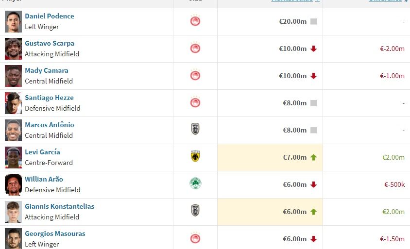This screenshot has width=410, height=249.
Task: Click green up arrow in Levi García row
Action: point(313,157)
